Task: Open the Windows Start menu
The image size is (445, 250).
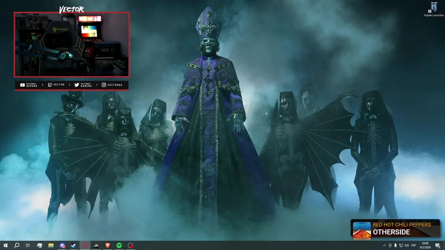Action: pos(6,245)
